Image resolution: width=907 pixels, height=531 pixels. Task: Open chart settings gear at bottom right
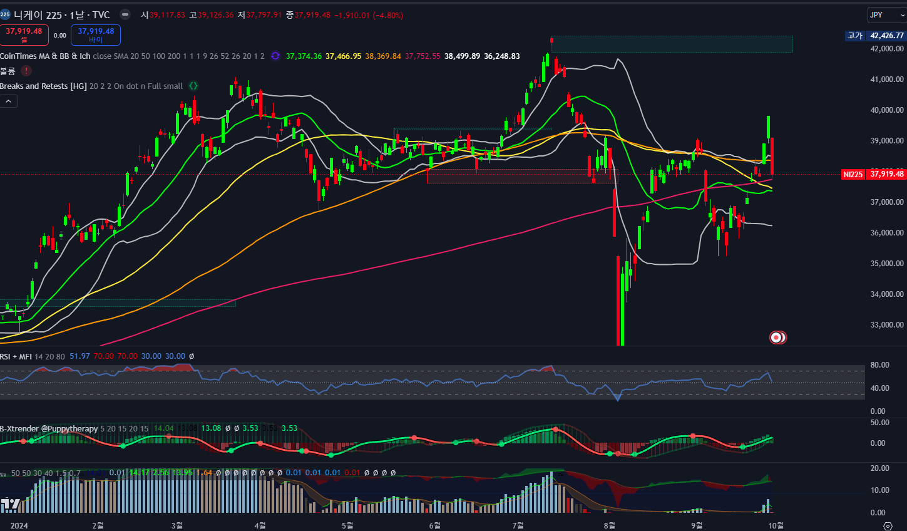[888, 525]
